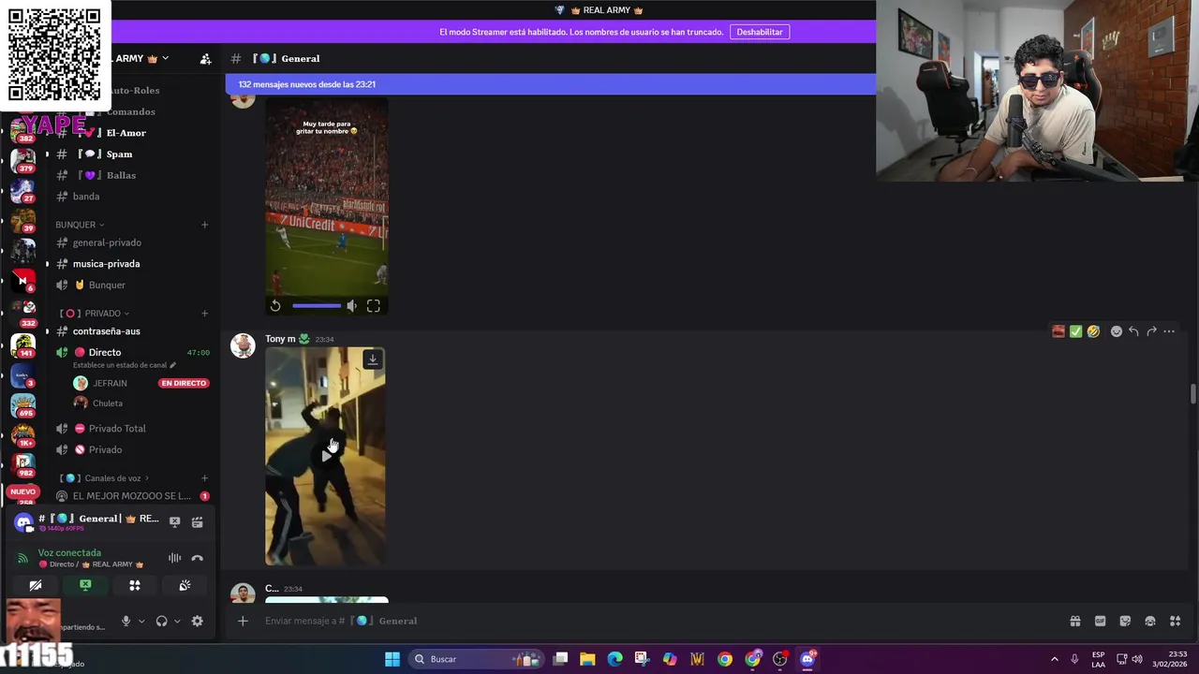Open the banda channel
This screenshot has height=674, width=1199.
click(86, 197)
